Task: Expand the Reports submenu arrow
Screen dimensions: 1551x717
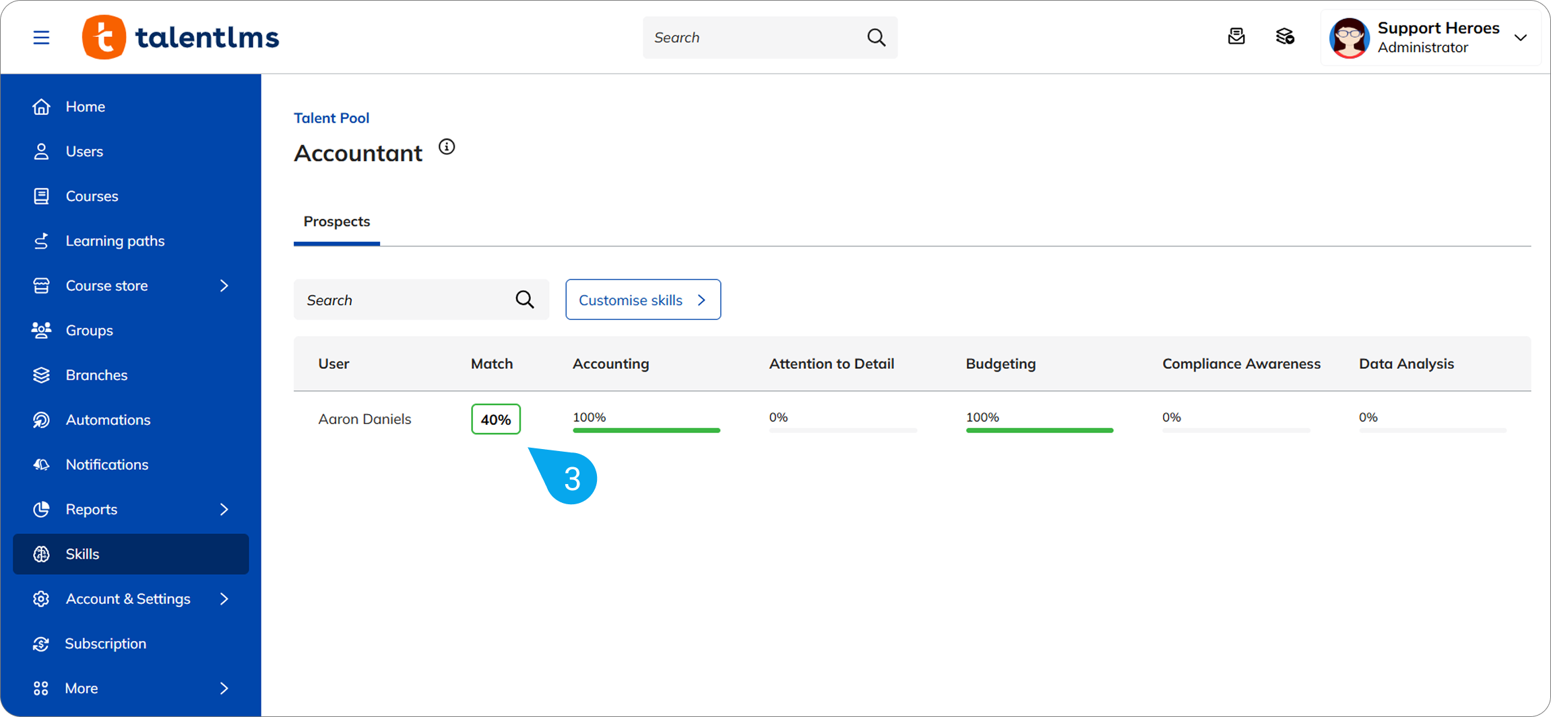Action: click(224, 509)
